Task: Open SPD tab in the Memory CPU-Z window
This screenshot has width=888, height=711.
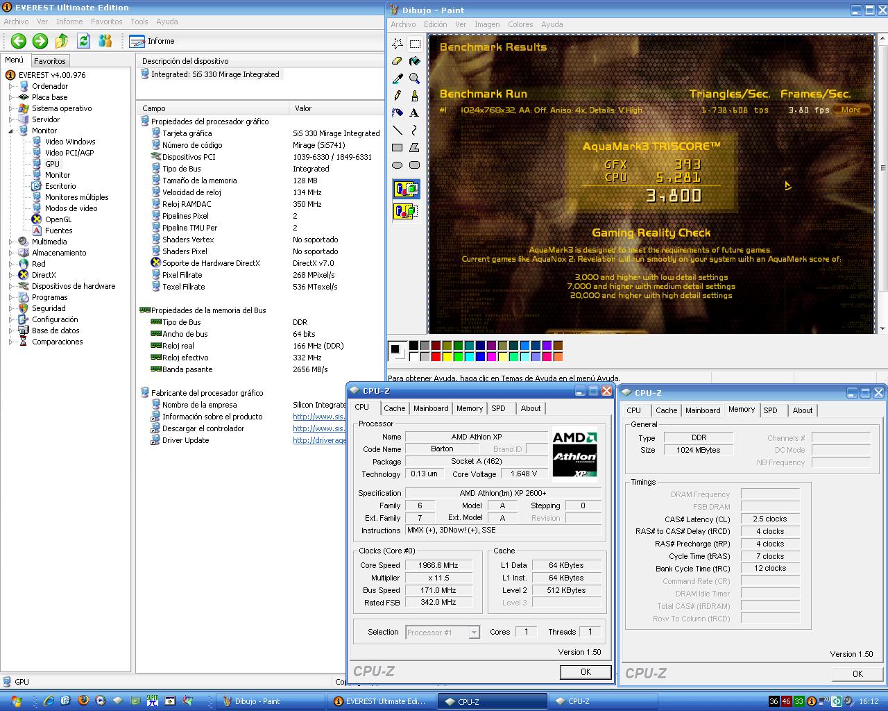Action: (770, 410)
